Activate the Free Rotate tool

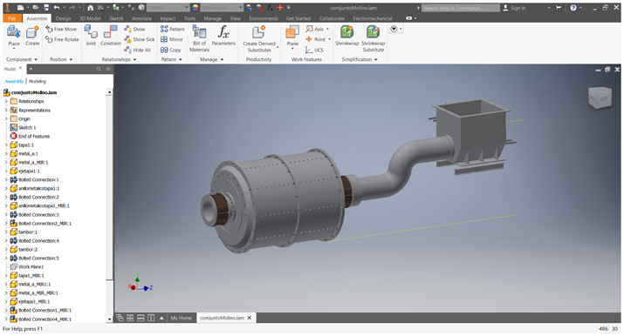[62, 39]
